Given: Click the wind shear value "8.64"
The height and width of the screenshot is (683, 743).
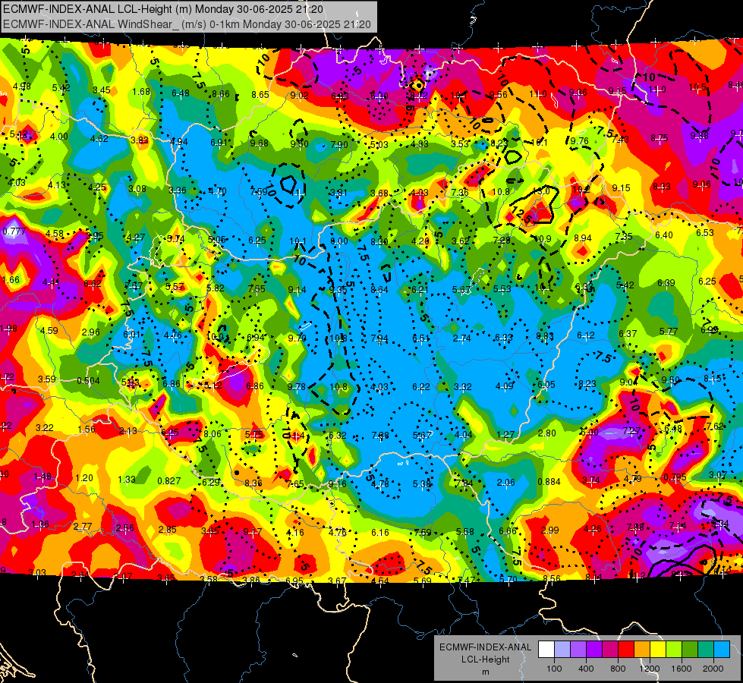Looking at the screenshot, I should (379, 289).
